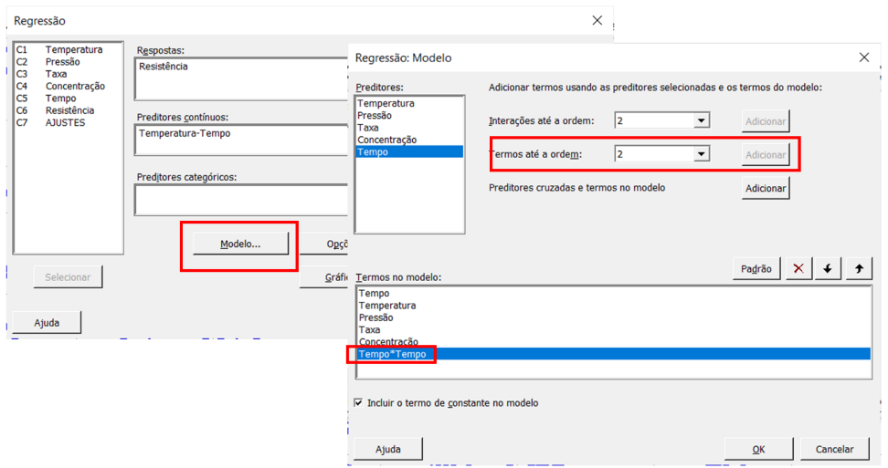Toggle Incluir o termo de constante checkbox
Screen dimensions: 888x468
358,402
